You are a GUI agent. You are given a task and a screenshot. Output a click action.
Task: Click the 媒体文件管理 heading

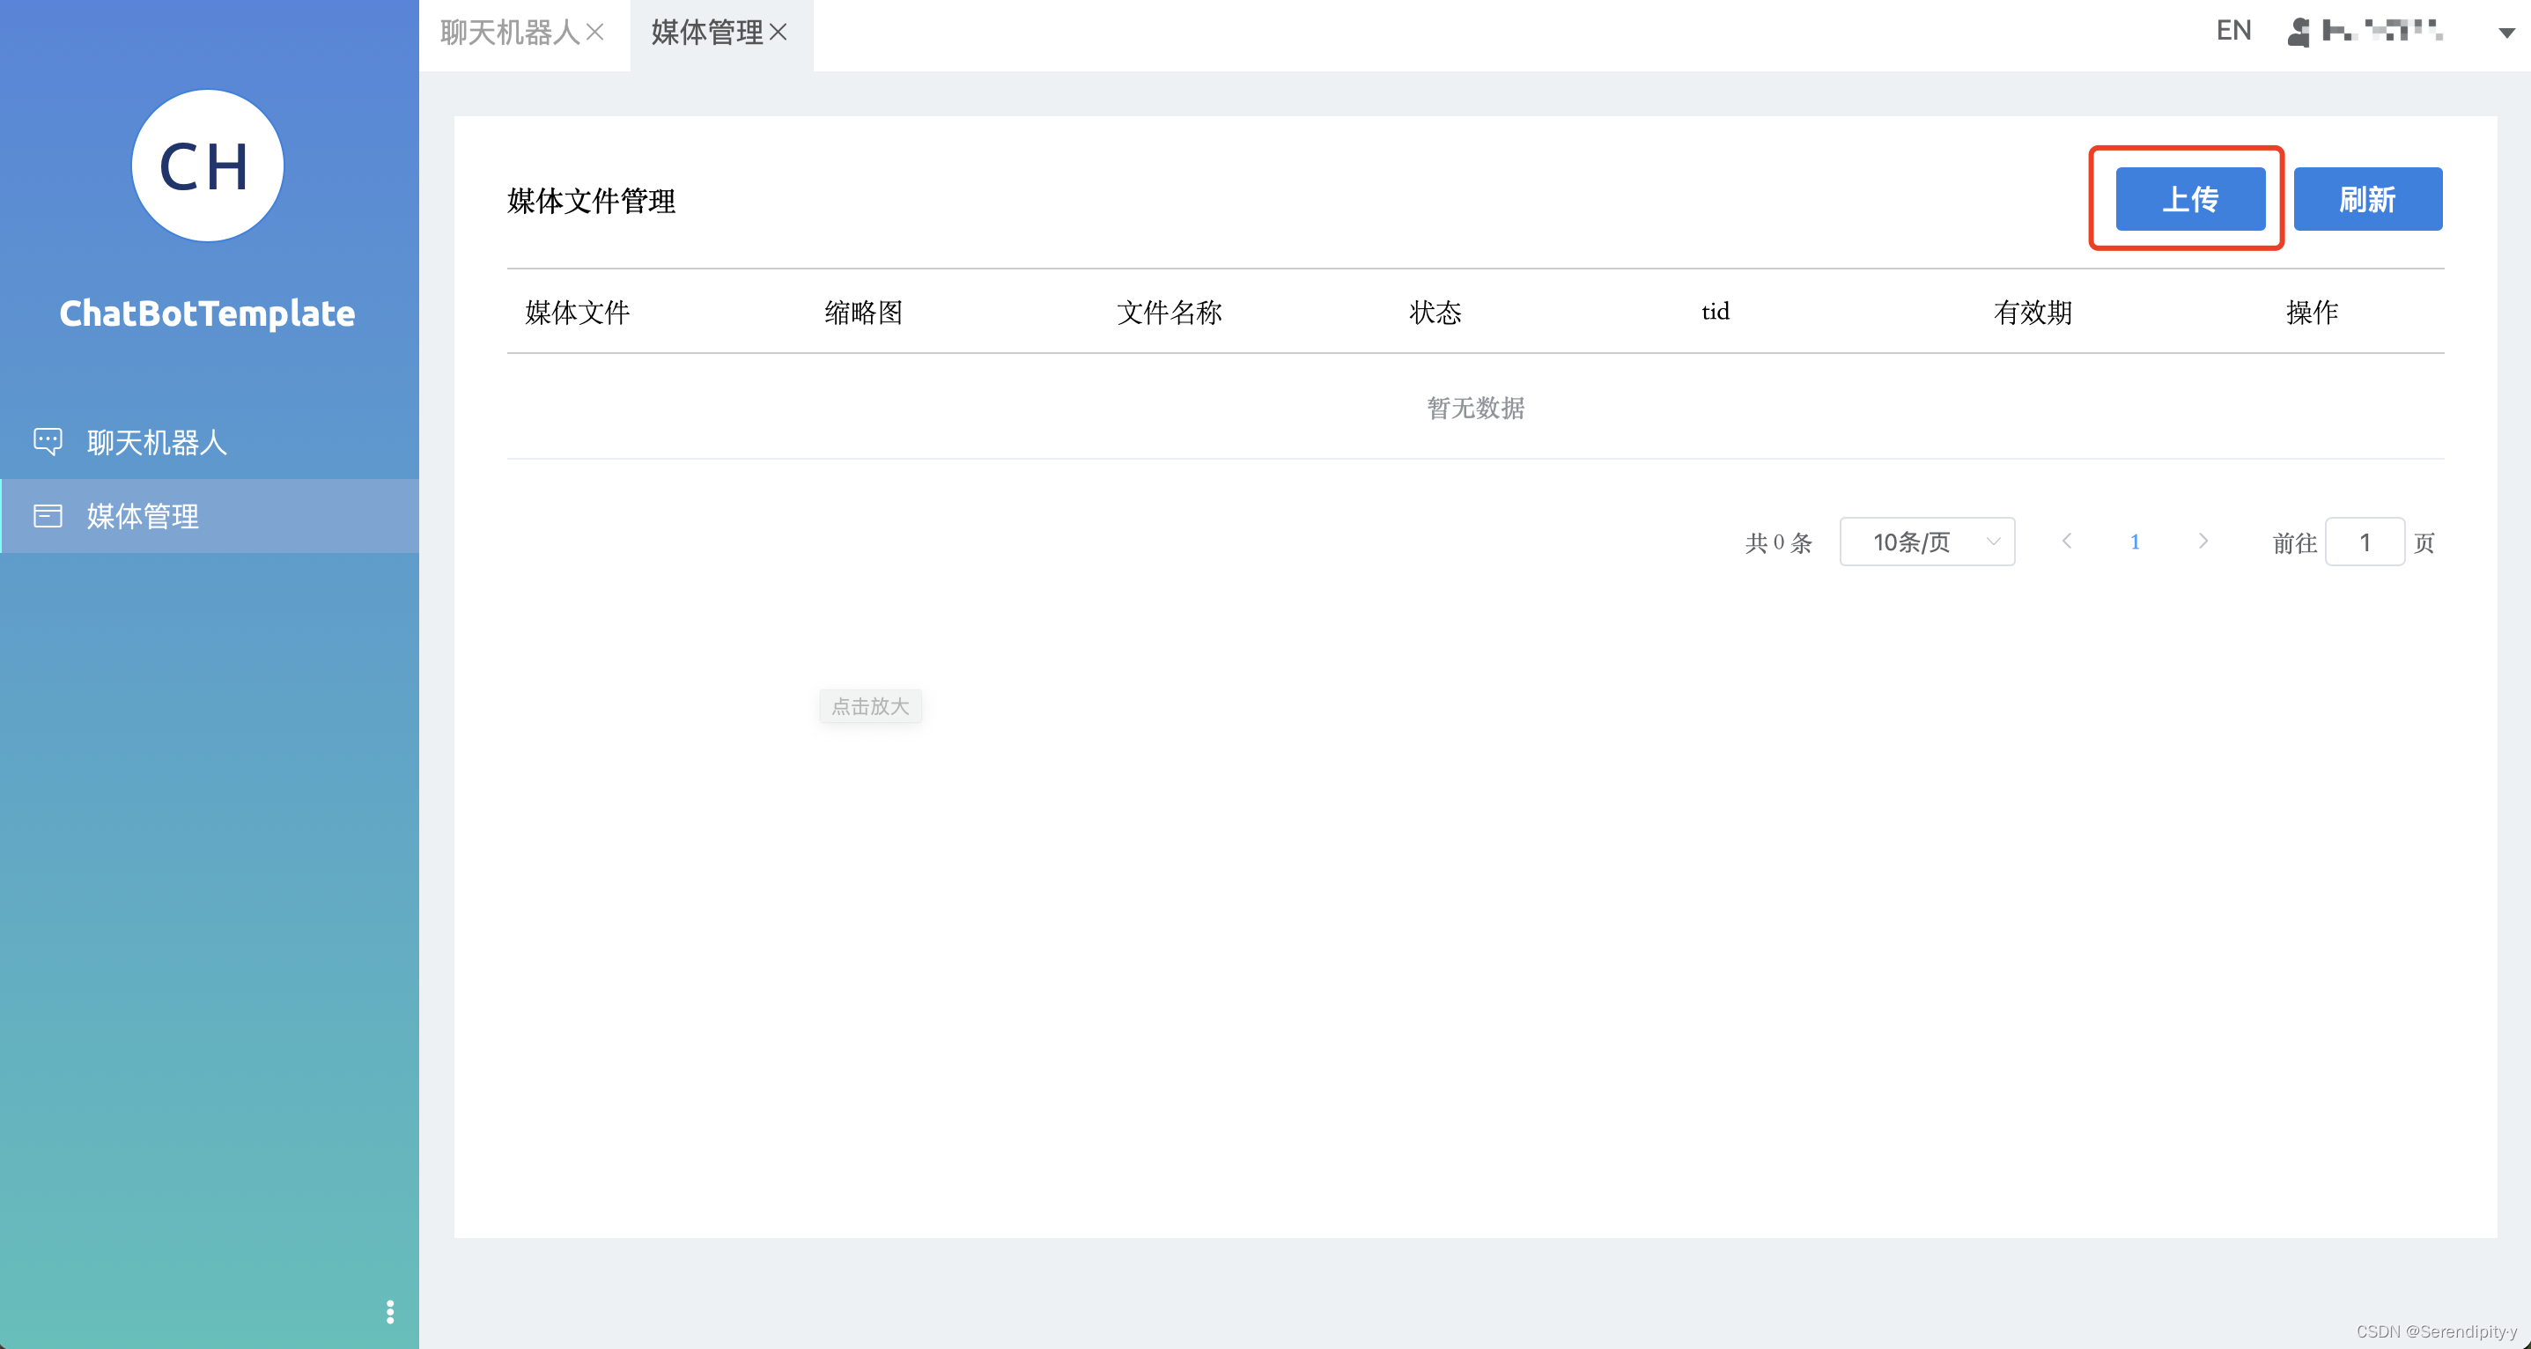coord(591,201)
